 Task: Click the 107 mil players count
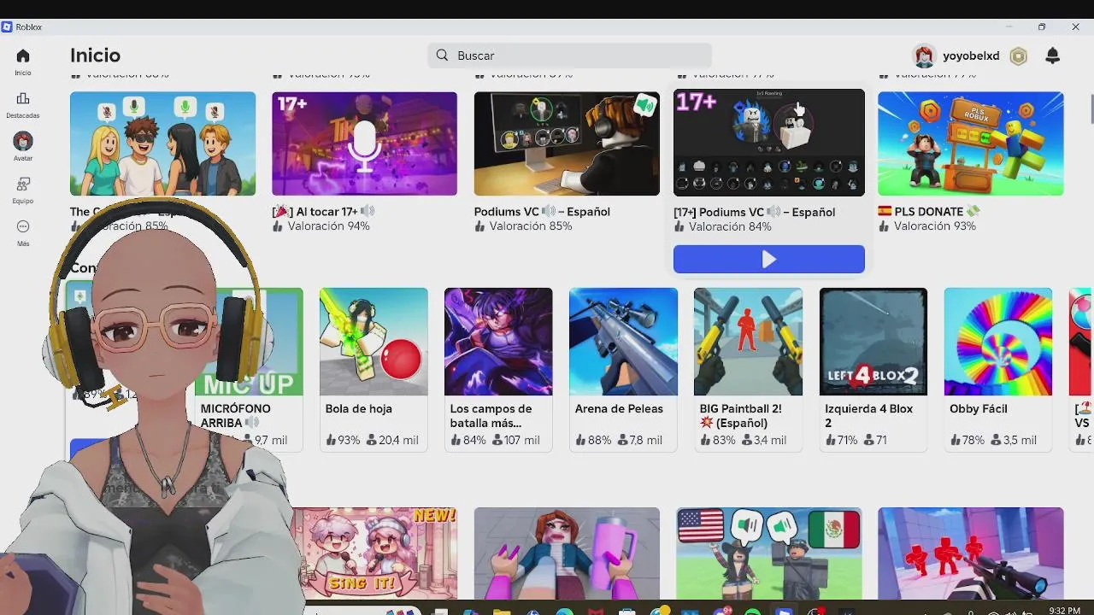click(x=515, y=441)
